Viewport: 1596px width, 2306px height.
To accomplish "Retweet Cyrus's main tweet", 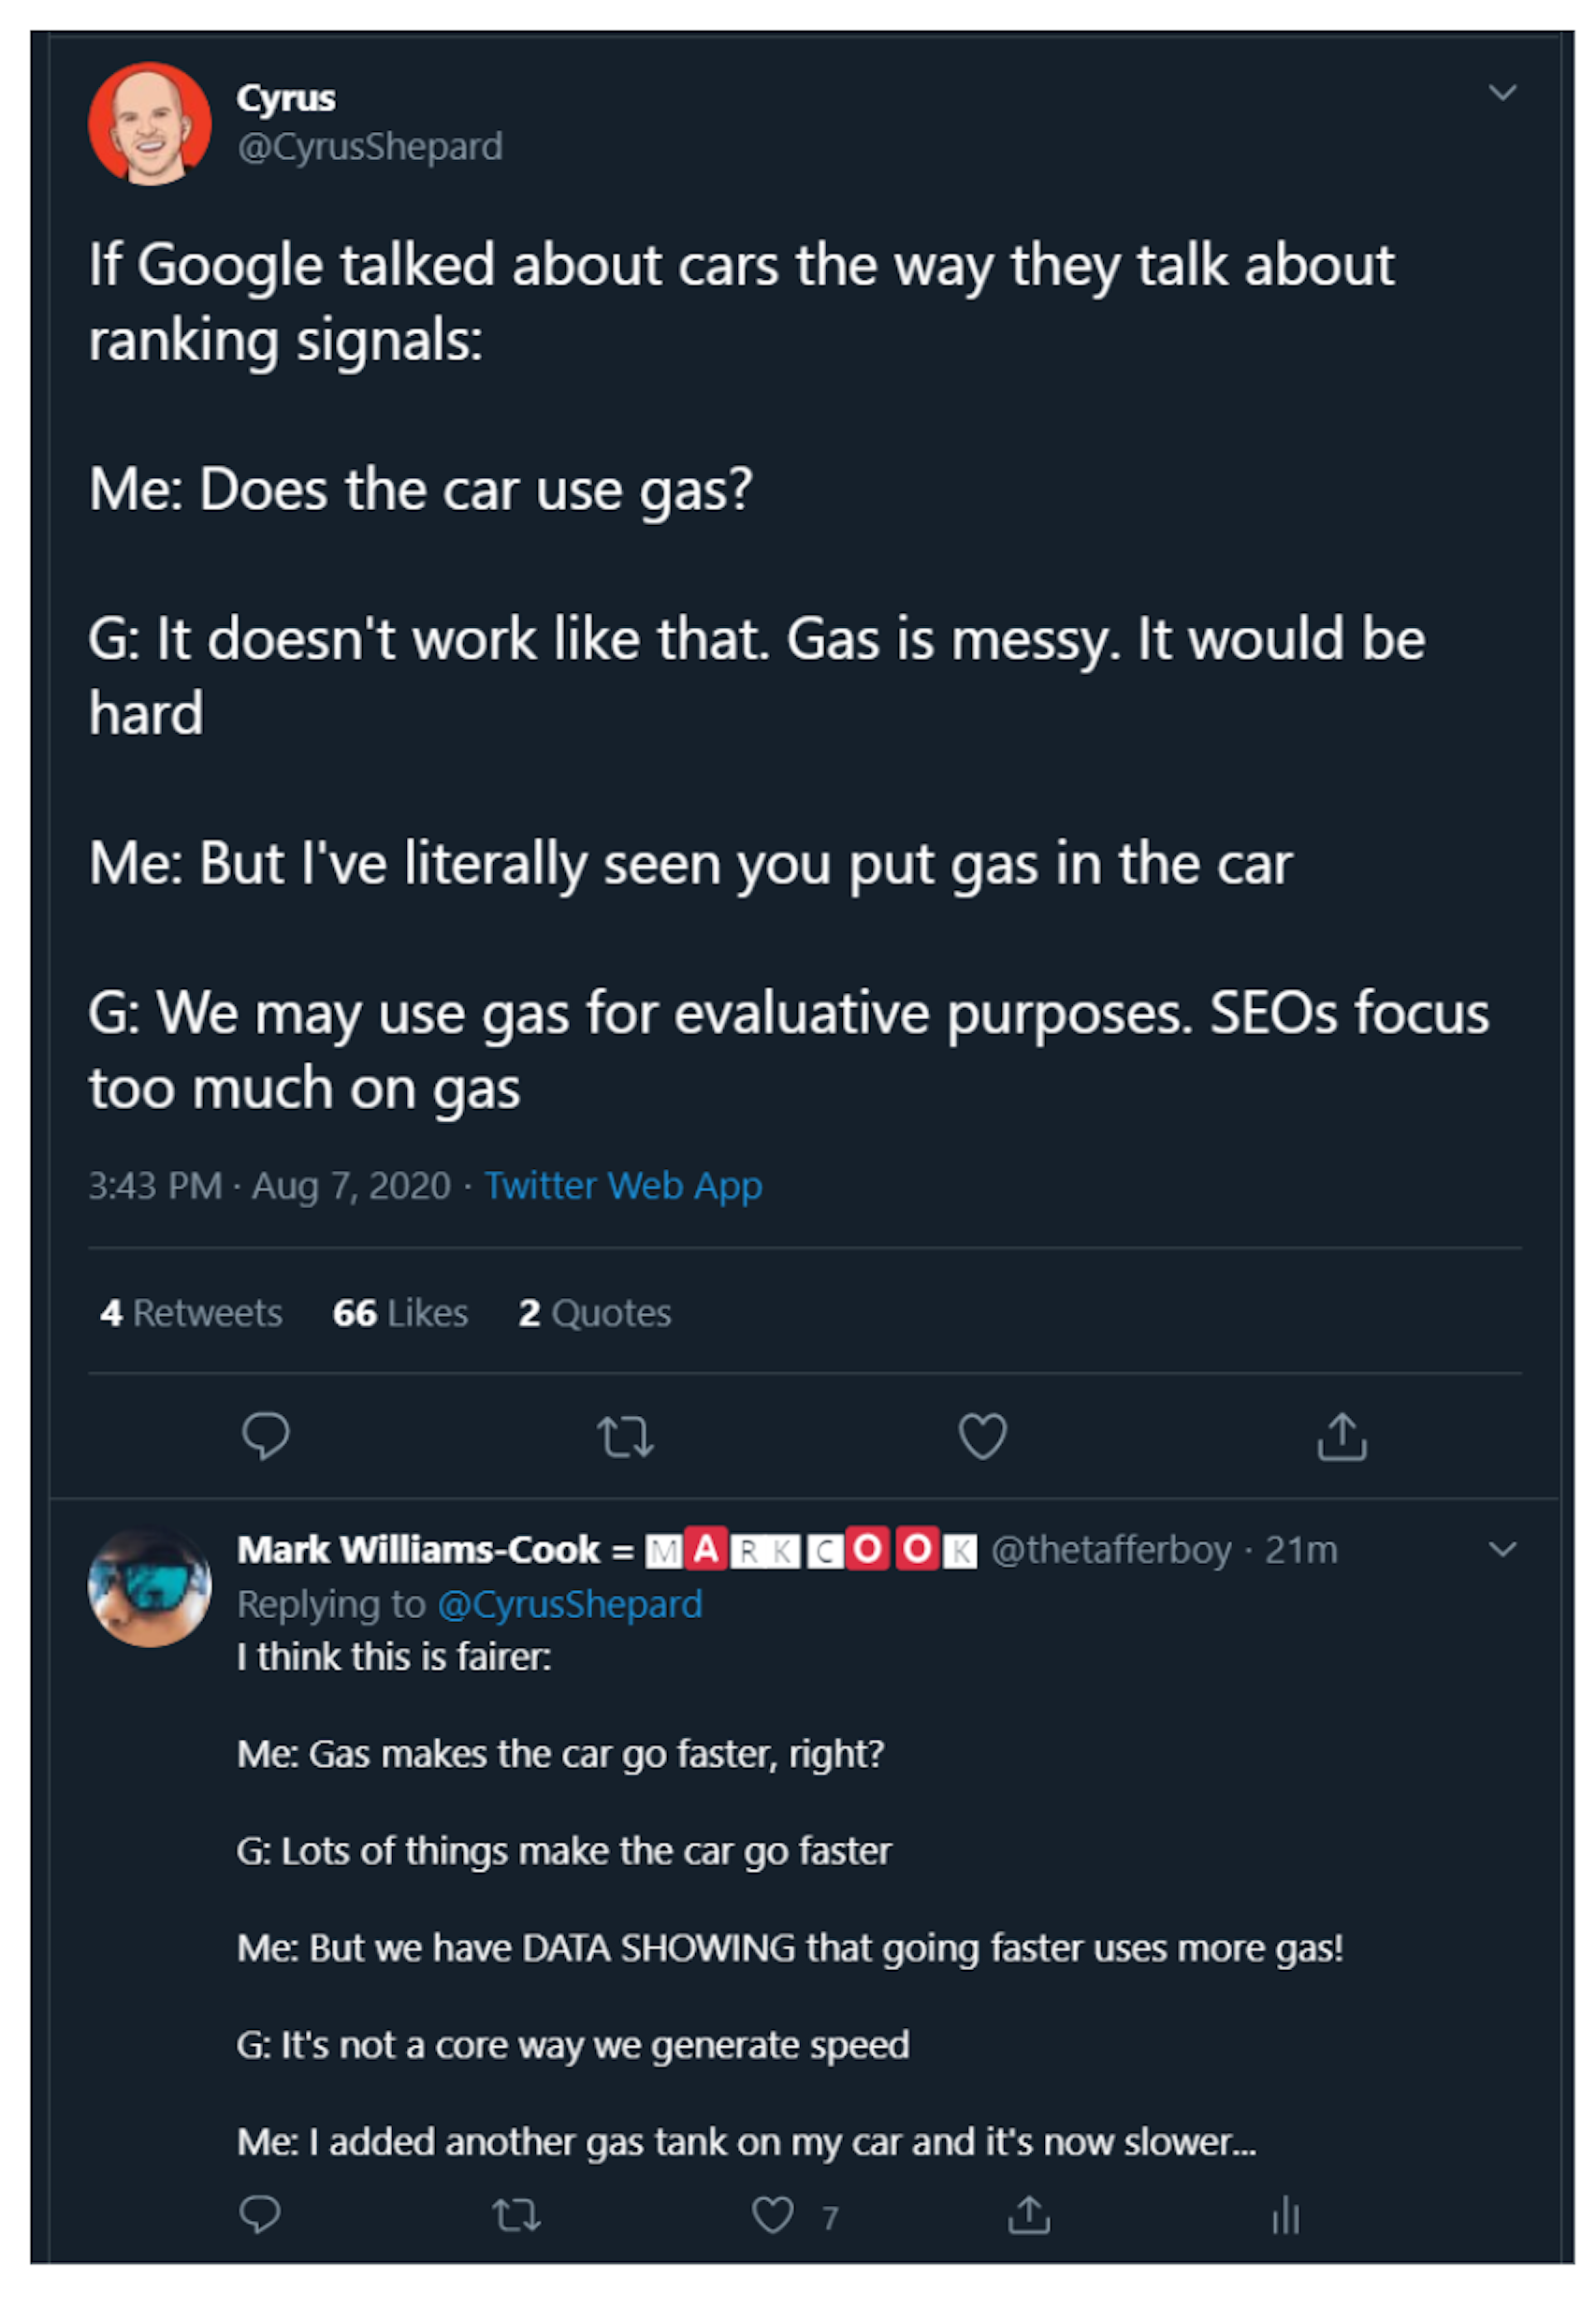I will point(625,1436).
